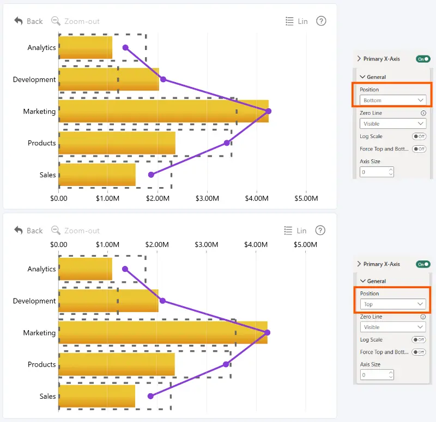Toggle the Primary X-Axis switch in the upper settings panel

[423, 59]
